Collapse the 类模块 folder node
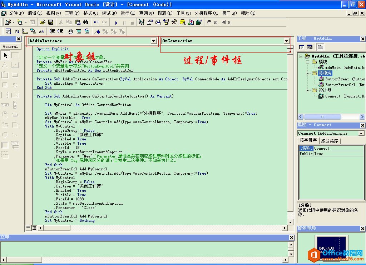Image resolution: width=366 pixels, height=265 pixels. [308, 73]
